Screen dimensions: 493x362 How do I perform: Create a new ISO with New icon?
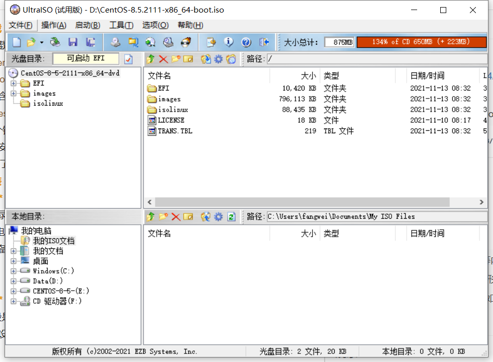[x=17, y=42]
